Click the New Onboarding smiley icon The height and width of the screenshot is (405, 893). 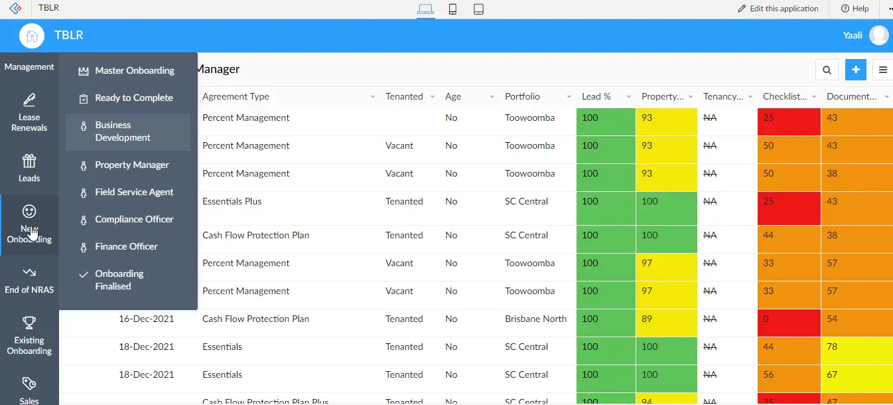pos(29,212)
